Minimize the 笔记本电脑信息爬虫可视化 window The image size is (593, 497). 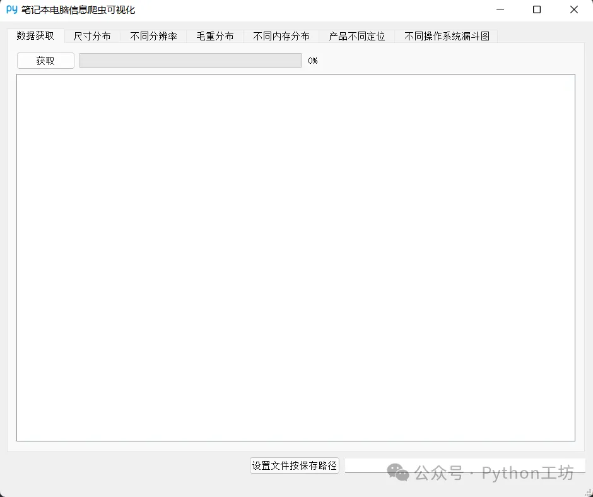[500, 10]
